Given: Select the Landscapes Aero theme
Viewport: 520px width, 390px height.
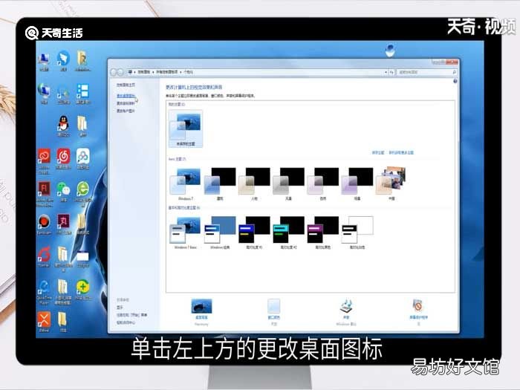Looking at the screenshot, I should tap(288, 184).
